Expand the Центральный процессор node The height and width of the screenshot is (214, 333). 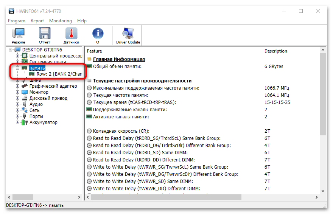[17, 56]
